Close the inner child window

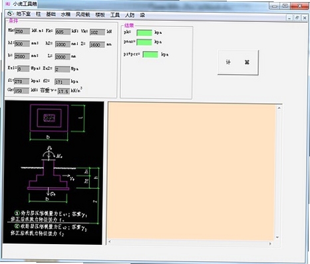pos(305,18)
